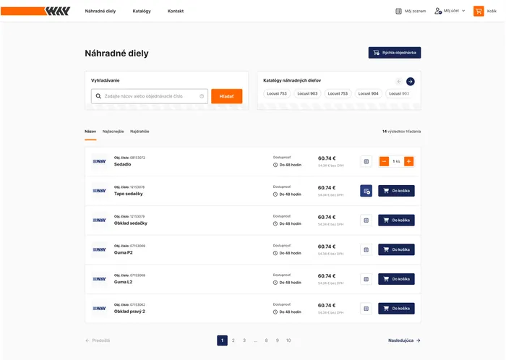Go to pagination page 8
This screenshot has width=506, height=360.
pyautogui.click(x=266, y=340)
